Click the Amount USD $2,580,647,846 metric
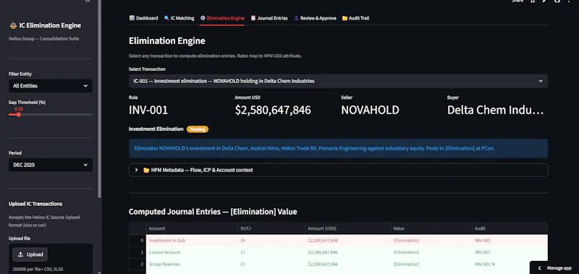Image resolution: width=579 pixels, height=274 pixels. pyautogui.click(x=273, y=110)
